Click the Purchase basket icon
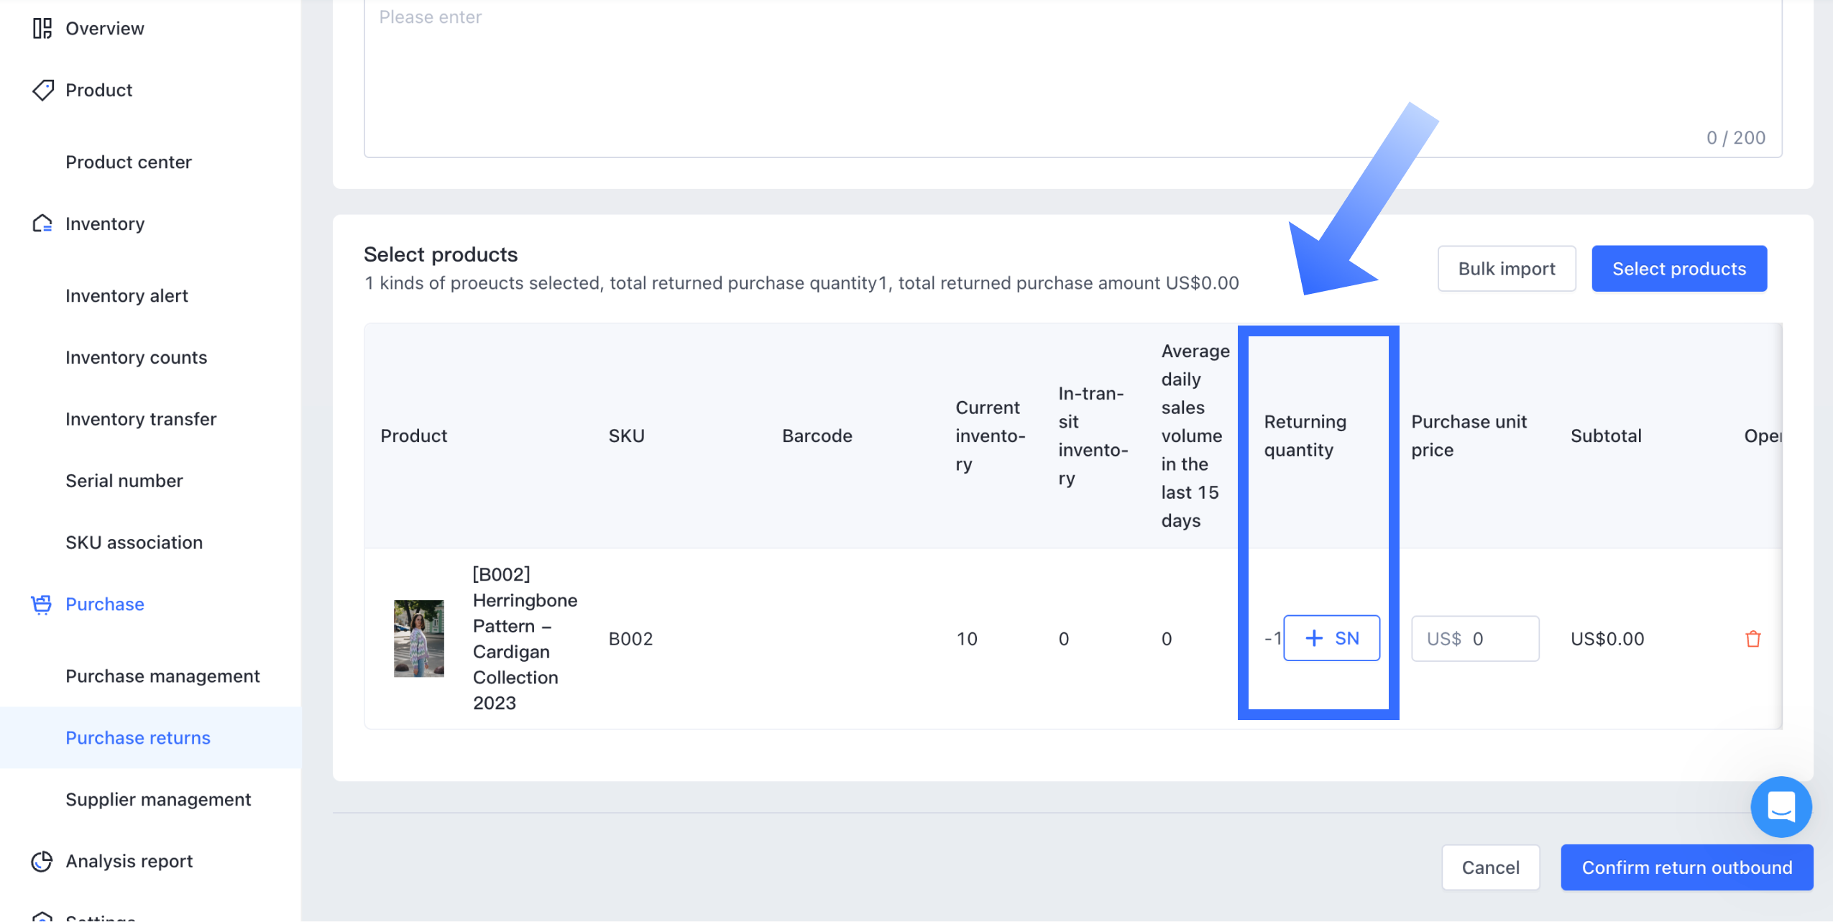The image size is (1833, 922). 42,604
